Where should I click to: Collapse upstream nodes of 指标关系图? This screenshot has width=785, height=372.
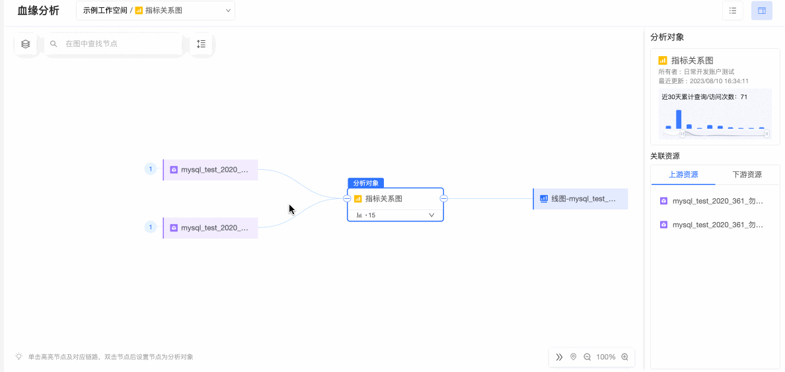pos(347,198)
